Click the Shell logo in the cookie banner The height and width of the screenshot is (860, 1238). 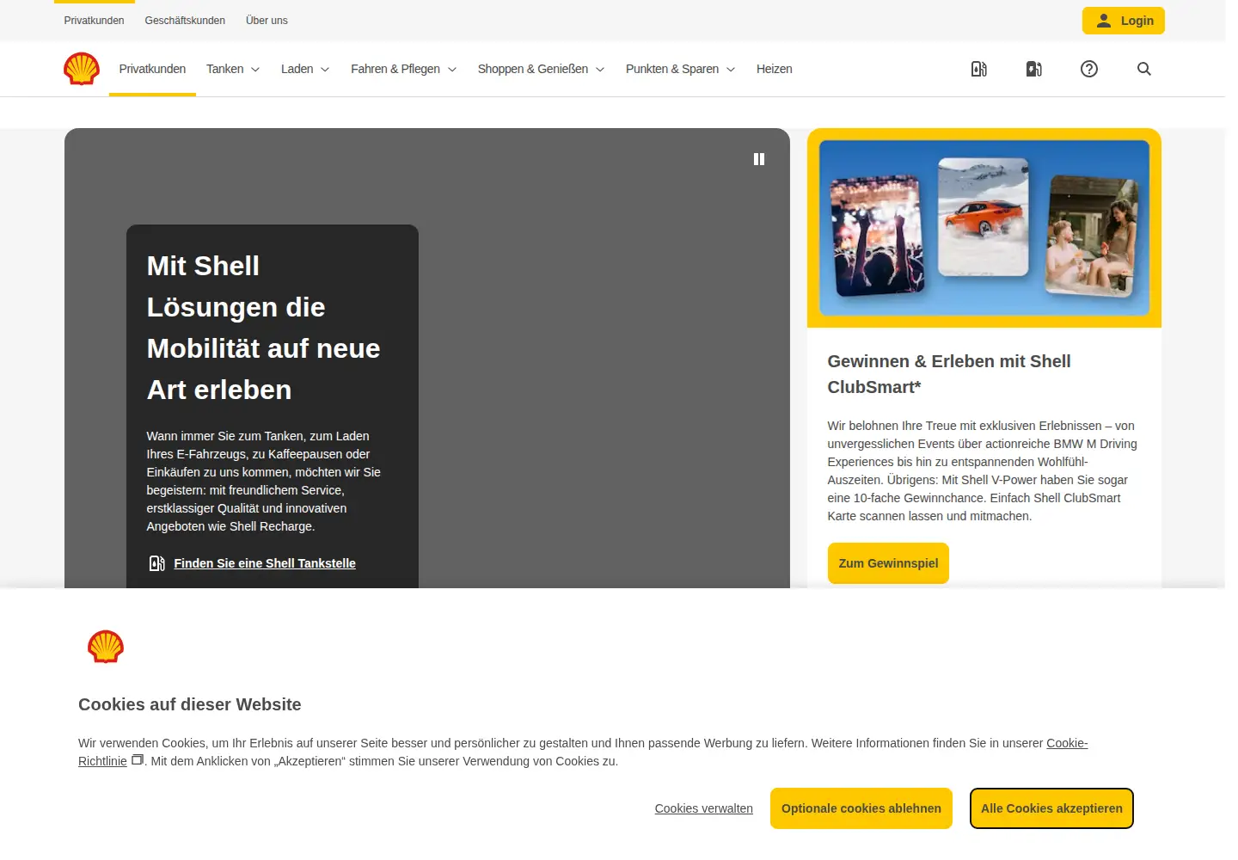[106, 647]
